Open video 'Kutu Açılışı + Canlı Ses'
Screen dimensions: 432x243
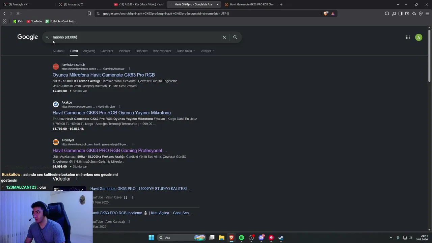tap(142, 213)
